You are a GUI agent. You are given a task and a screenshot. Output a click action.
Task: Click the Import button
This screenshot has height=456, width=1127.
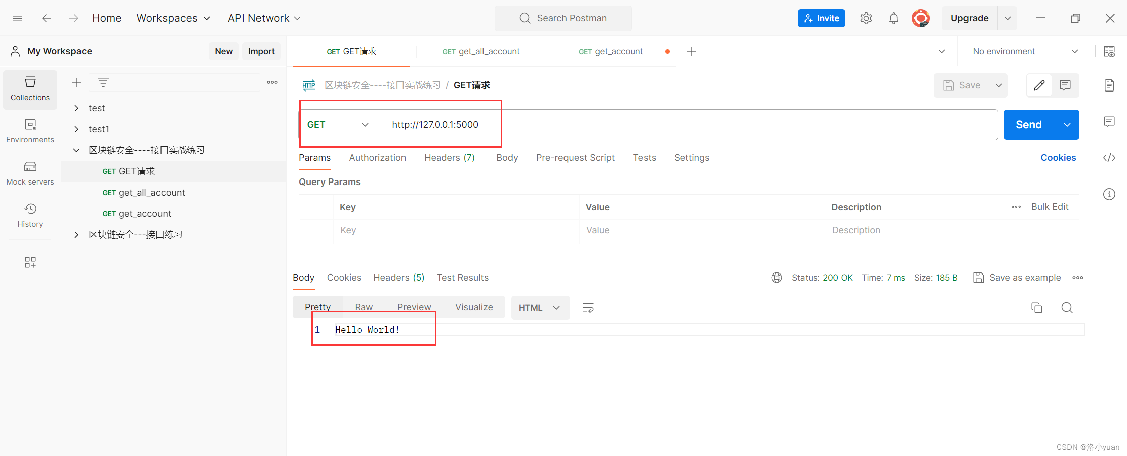tap(261, 51)
